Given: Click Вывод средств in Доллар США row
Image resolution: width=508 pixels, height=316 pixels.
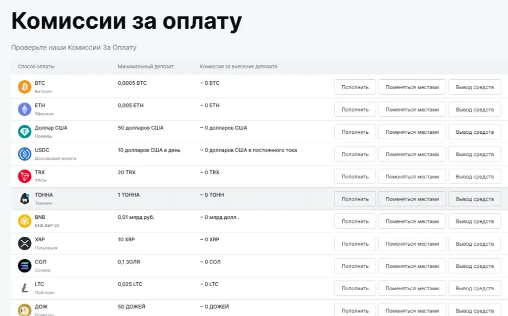Looking at the screenshot, I should [475, 132].
